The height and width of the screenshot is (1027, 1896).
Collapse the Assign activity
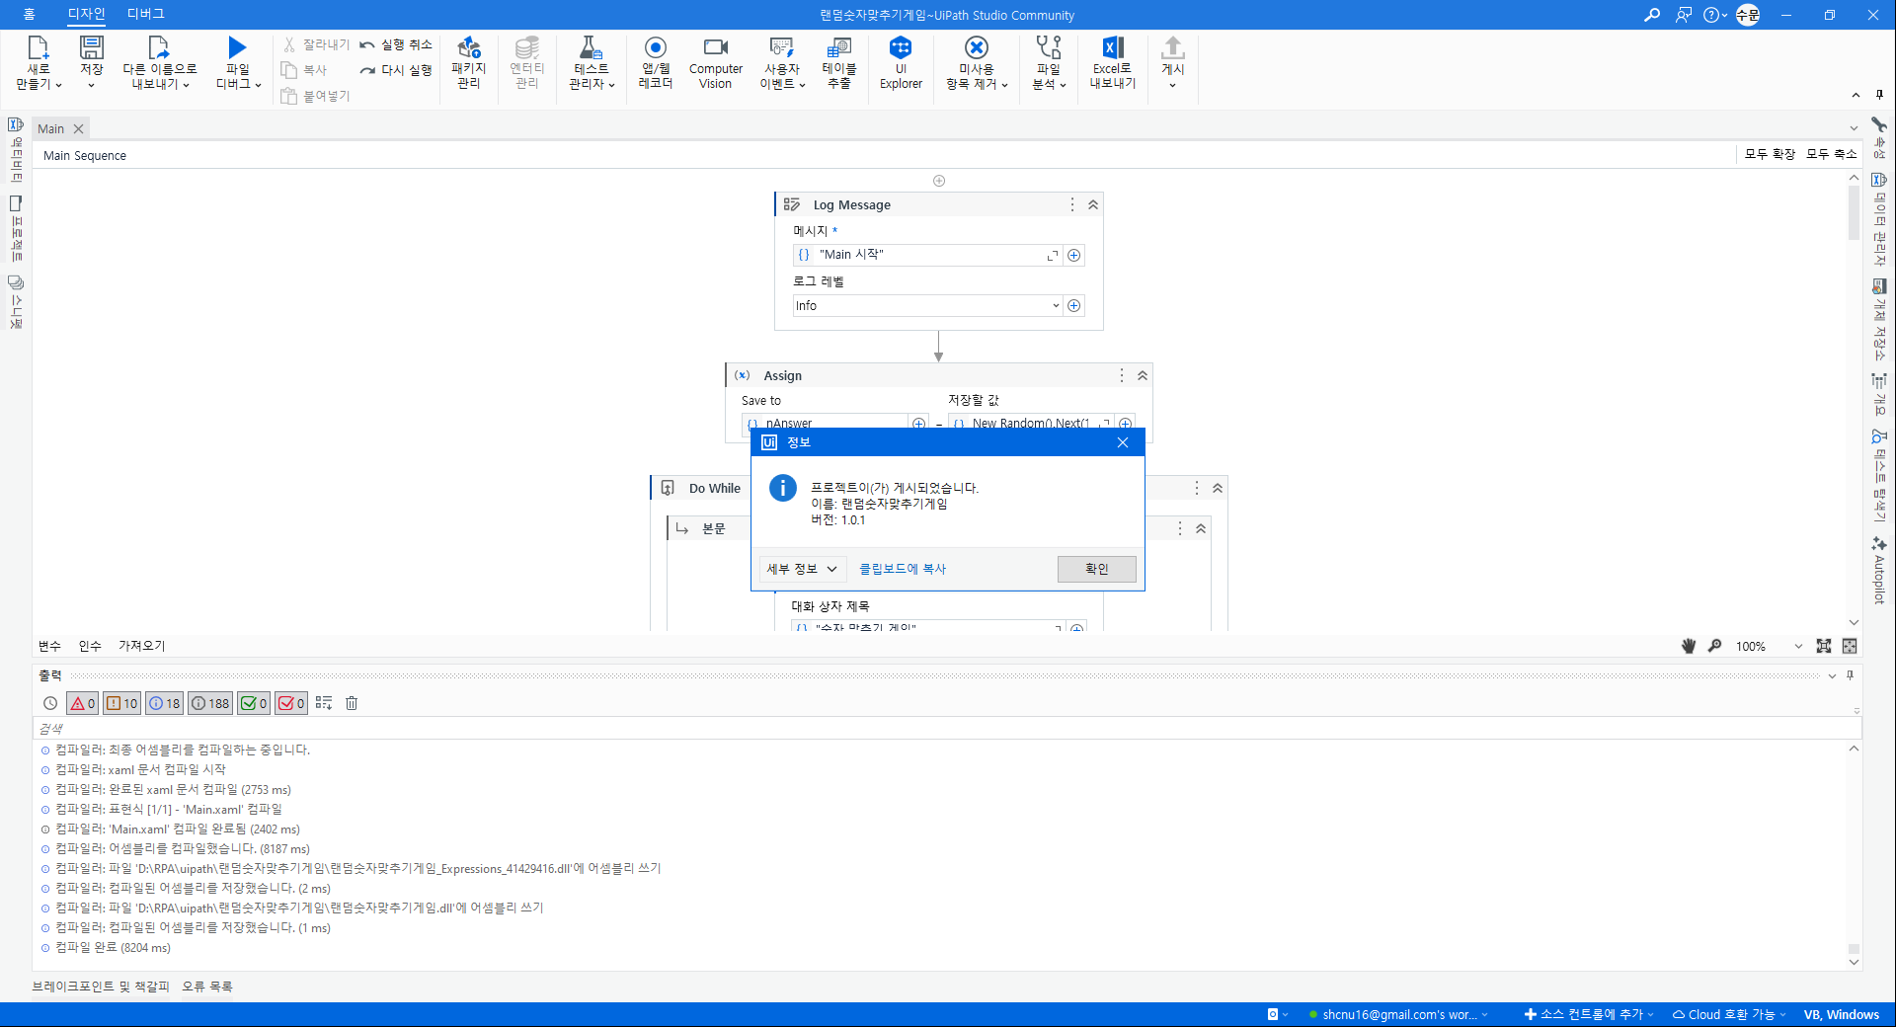(1143, 375)
